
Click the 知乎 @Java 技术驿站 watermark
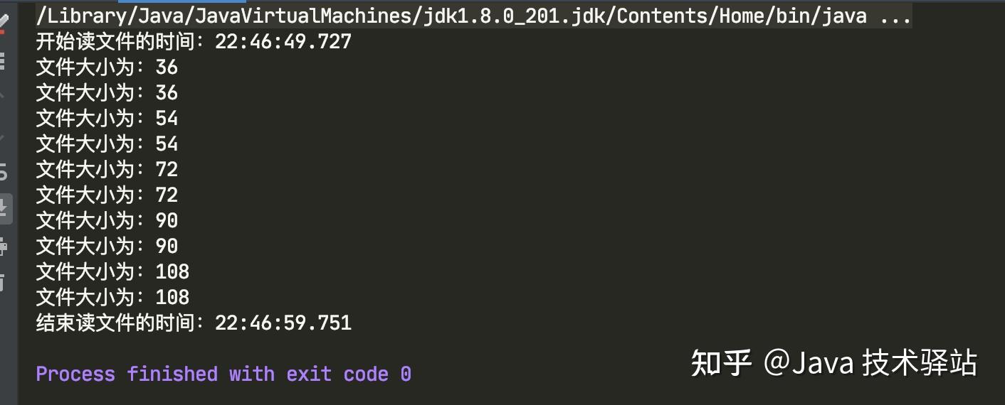834,363
